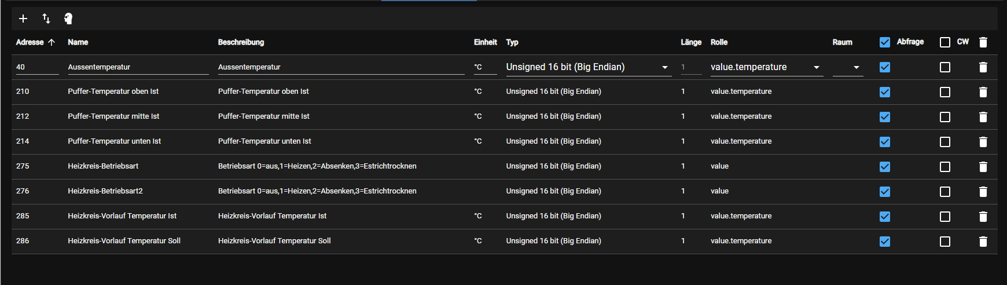Uncheck Abfrage checkbox in column header
This screenshot has height=285, width=1007.
click(885, 42)
